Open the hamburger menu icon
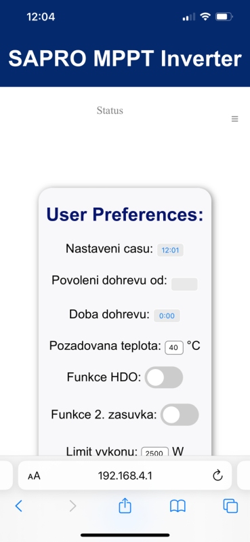 pos(235,119)
